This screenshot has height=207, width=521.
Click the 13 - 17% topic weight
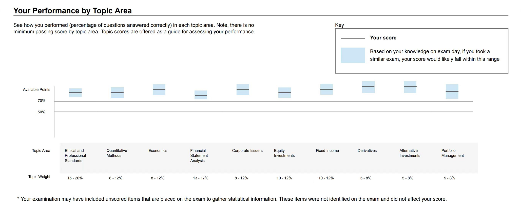point(201,178)
